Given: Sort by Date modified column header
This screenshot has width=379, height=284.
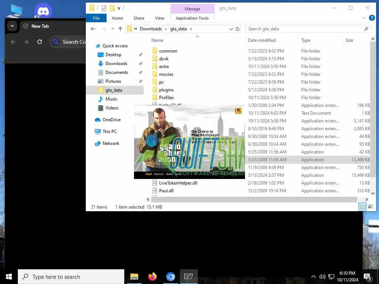Looking at the screenshot, I should click(x=262, y=40).
